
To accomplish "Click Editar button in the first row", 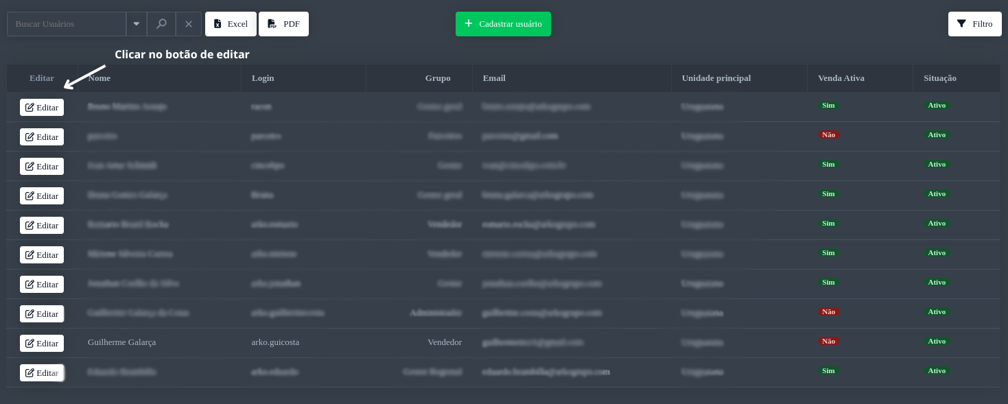I will tap(42, 108).
